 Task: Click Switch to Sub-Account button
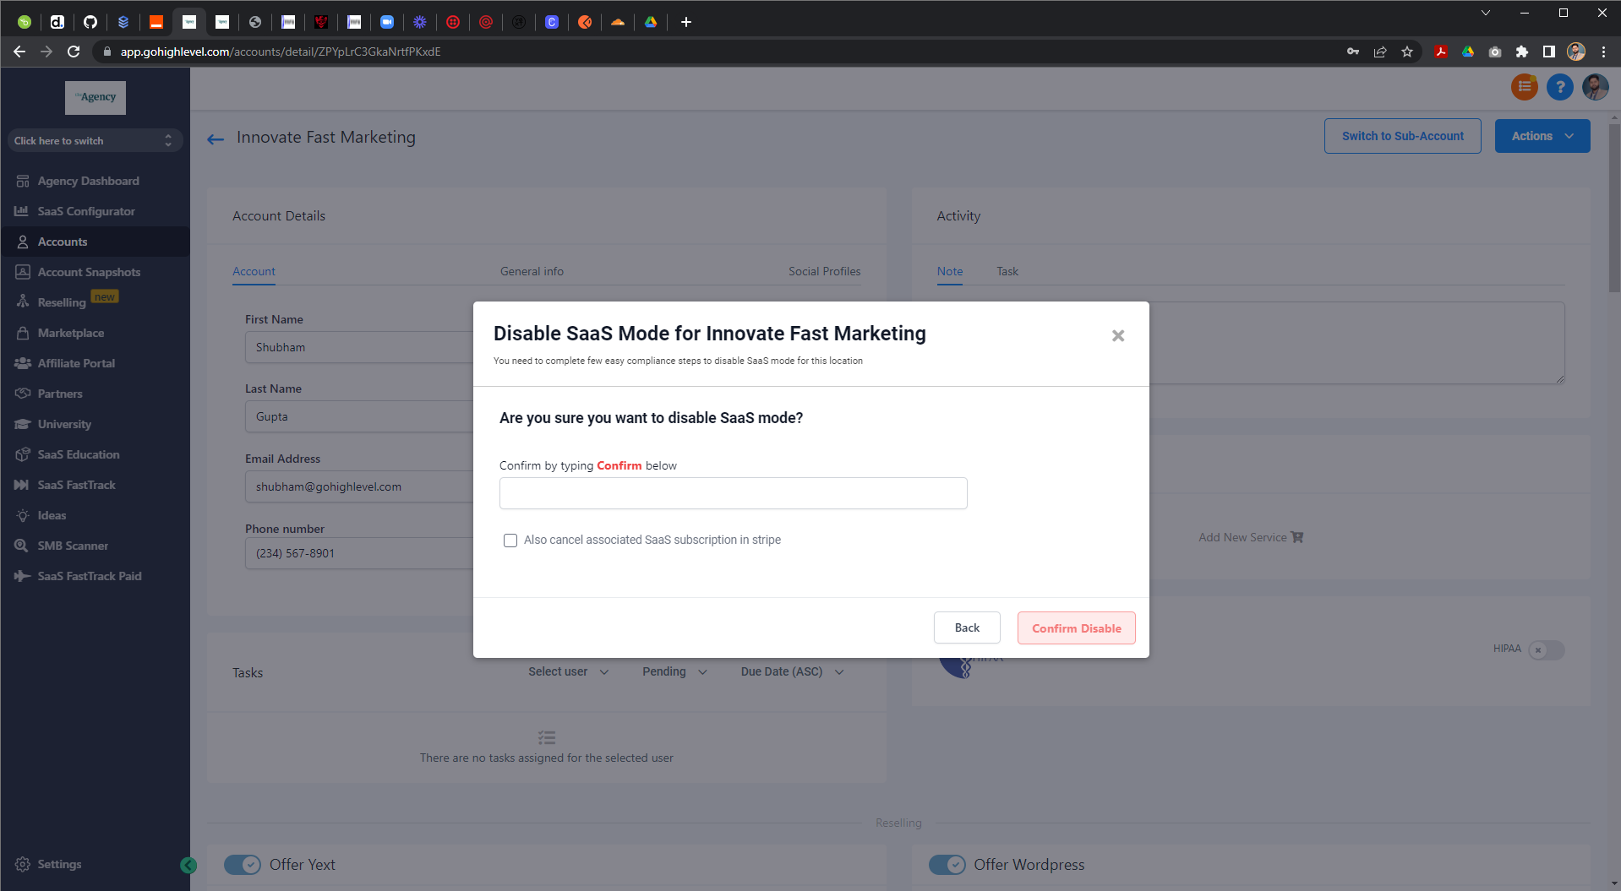(1402, 136)
